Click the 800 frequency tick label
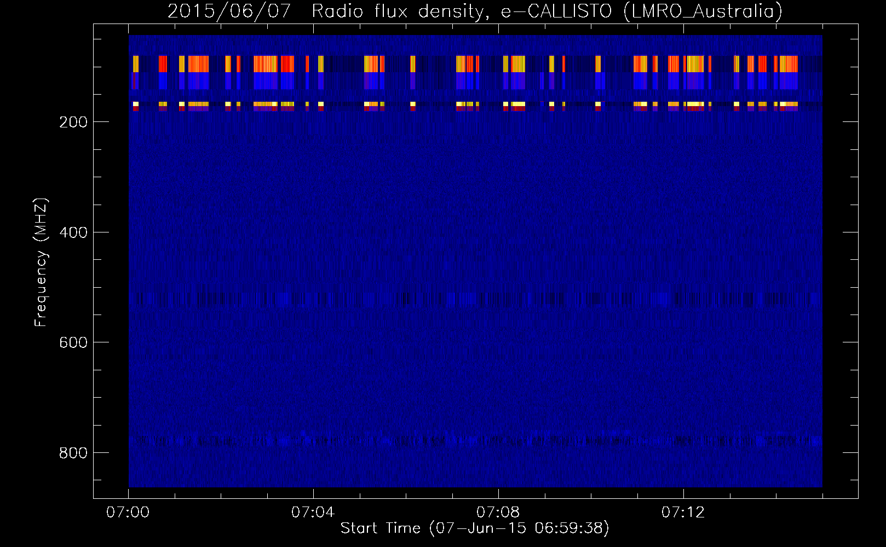Image resolution: width=886 pixels, height=547 pixels. tap(73, 453)
